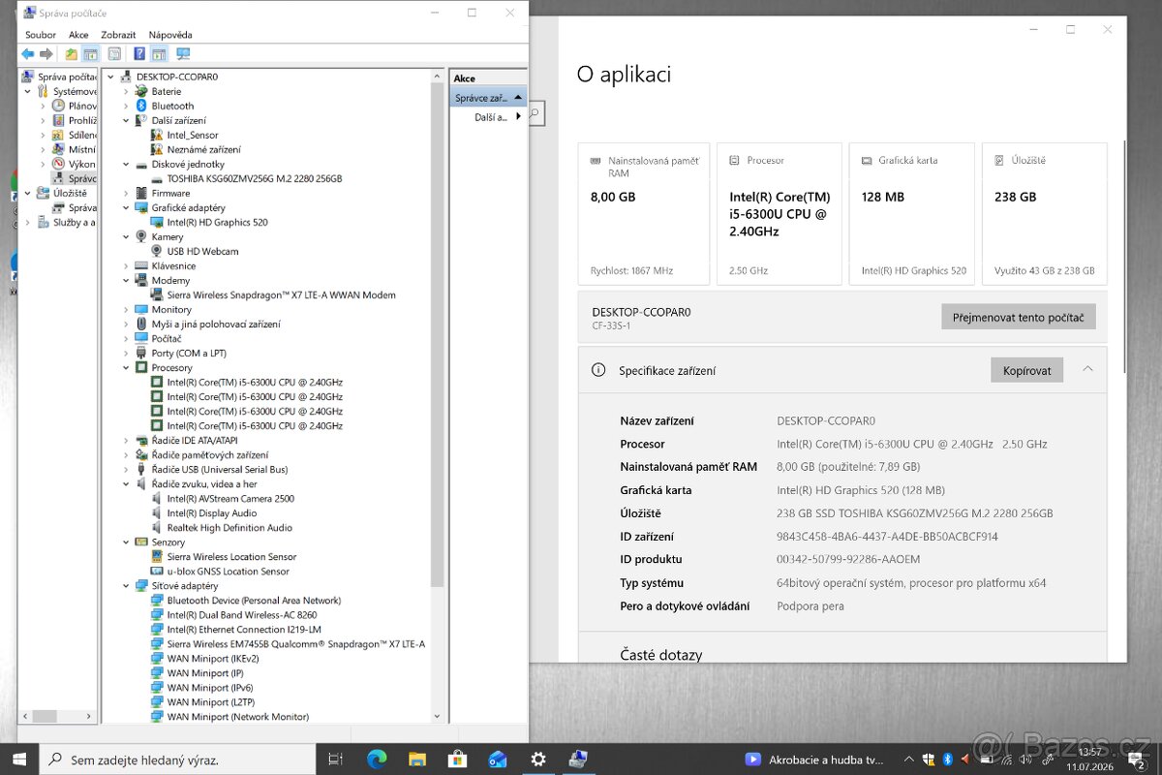Click the Outlook mail icon on taskbar
This screenshot has height=775, width=1162.
(x=498, y=759)
